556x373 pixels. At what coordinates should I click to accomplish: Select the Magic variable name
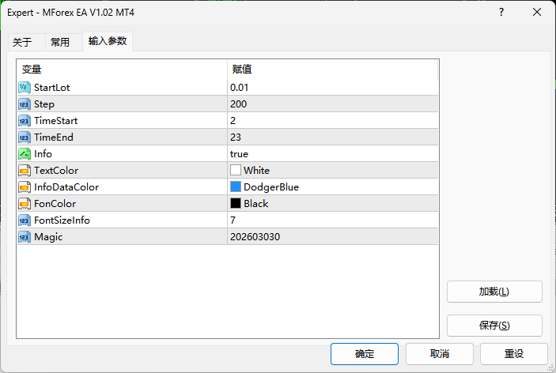pos(48,237)
